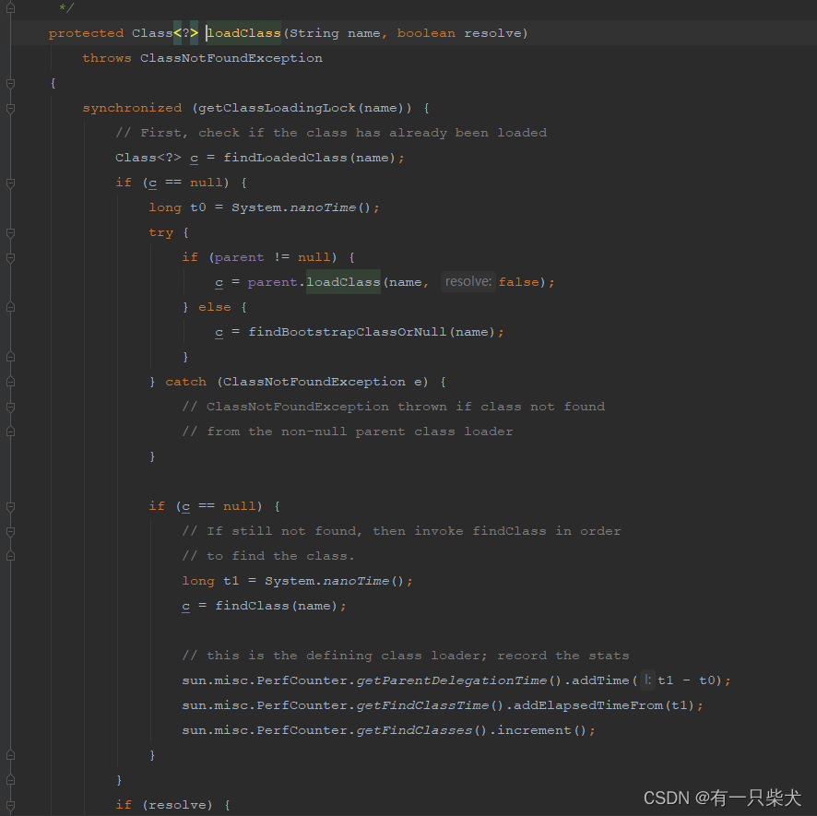Click the 'boolean' keyword in the signature
This screenshot has width=817, height=816.
tap(426, 33)
